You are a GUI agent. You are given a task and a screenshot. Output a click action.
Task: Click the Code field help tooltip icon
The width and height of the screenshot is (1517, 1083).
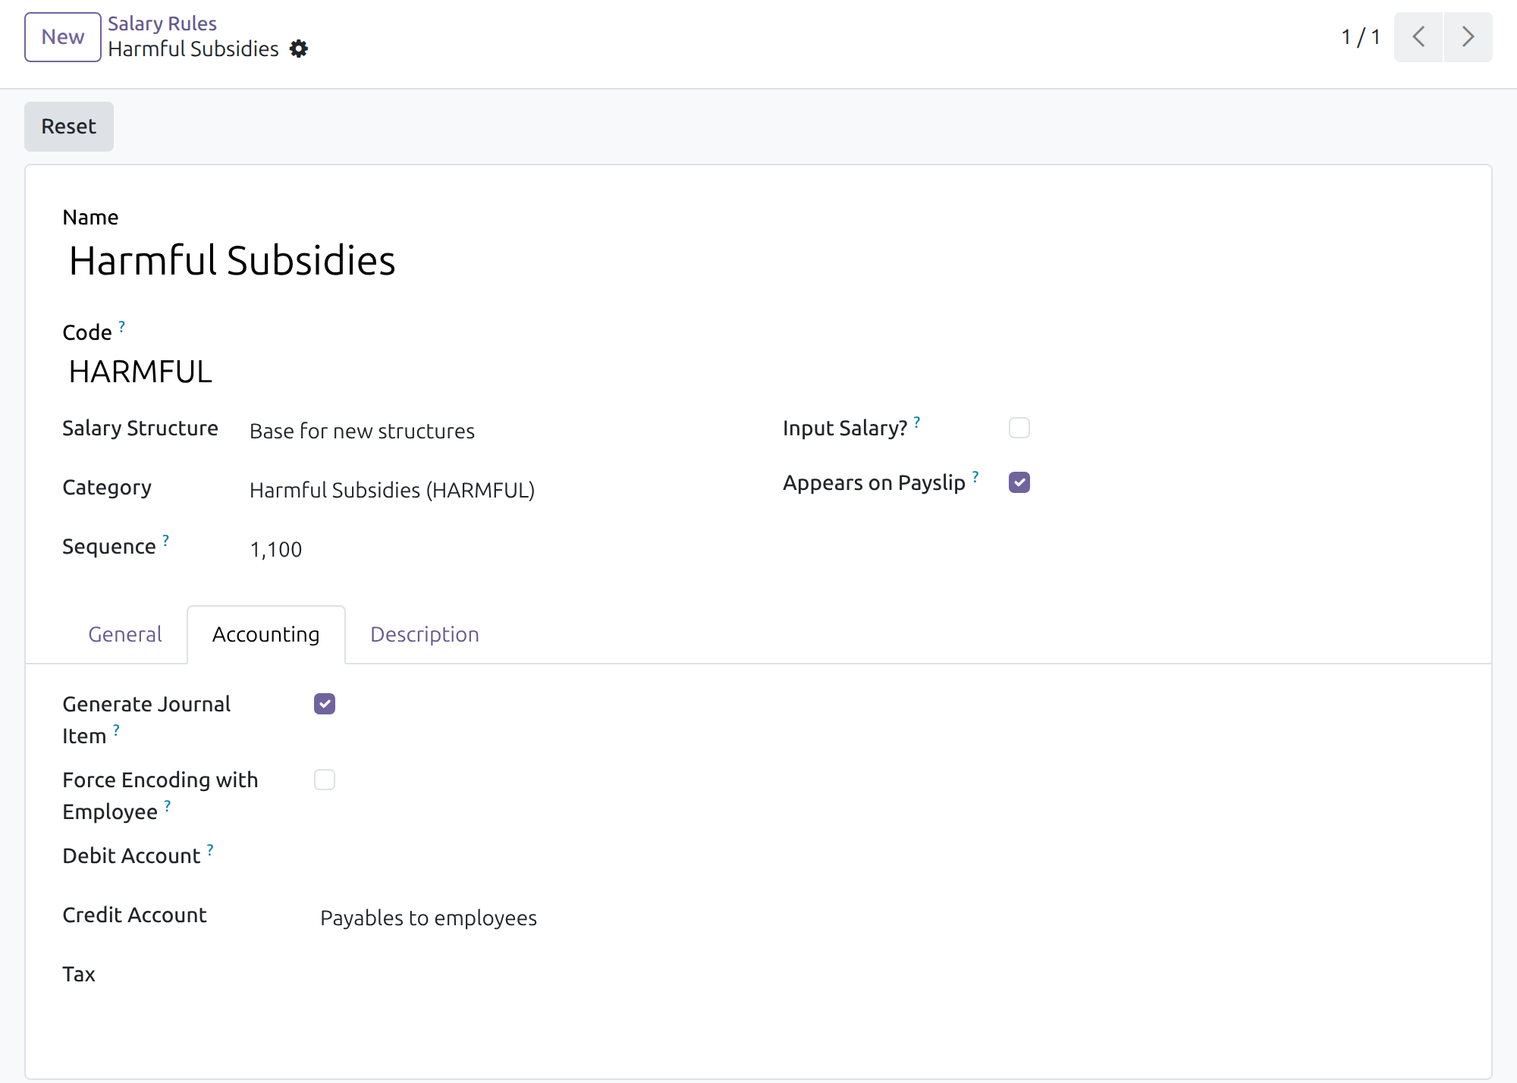pos(121,326)
